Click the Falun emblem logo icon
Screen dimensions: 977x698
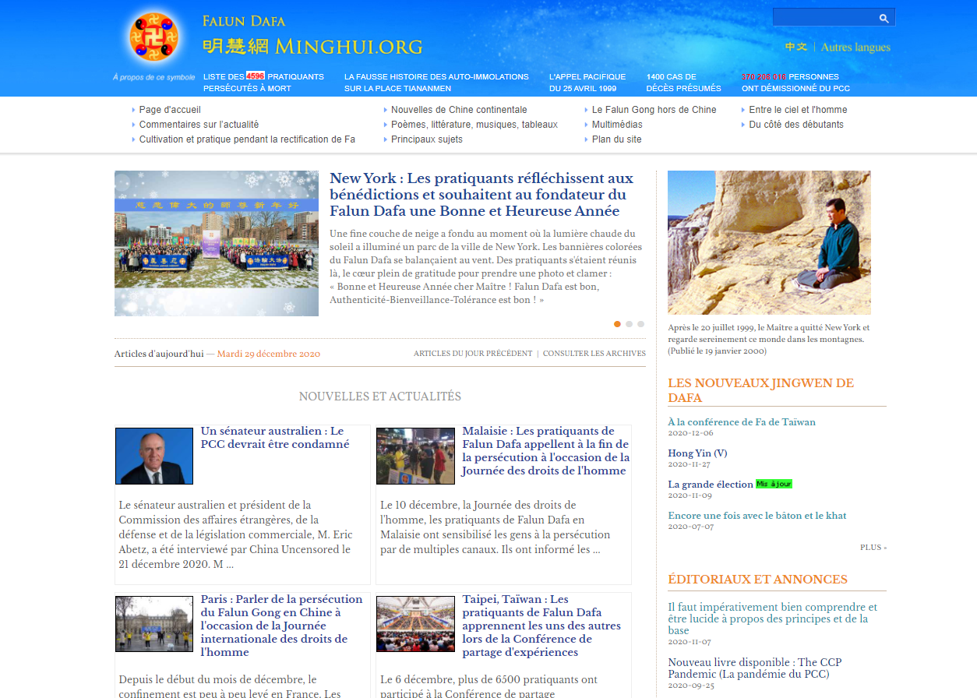[153, 37]
